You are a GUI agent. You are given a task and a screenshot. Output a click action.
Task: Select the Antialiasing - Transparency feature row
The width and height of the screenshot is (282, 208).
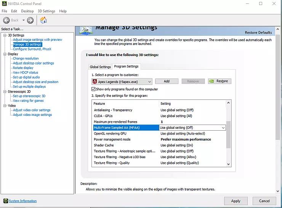pyautogui.click(x=160, y=110)
